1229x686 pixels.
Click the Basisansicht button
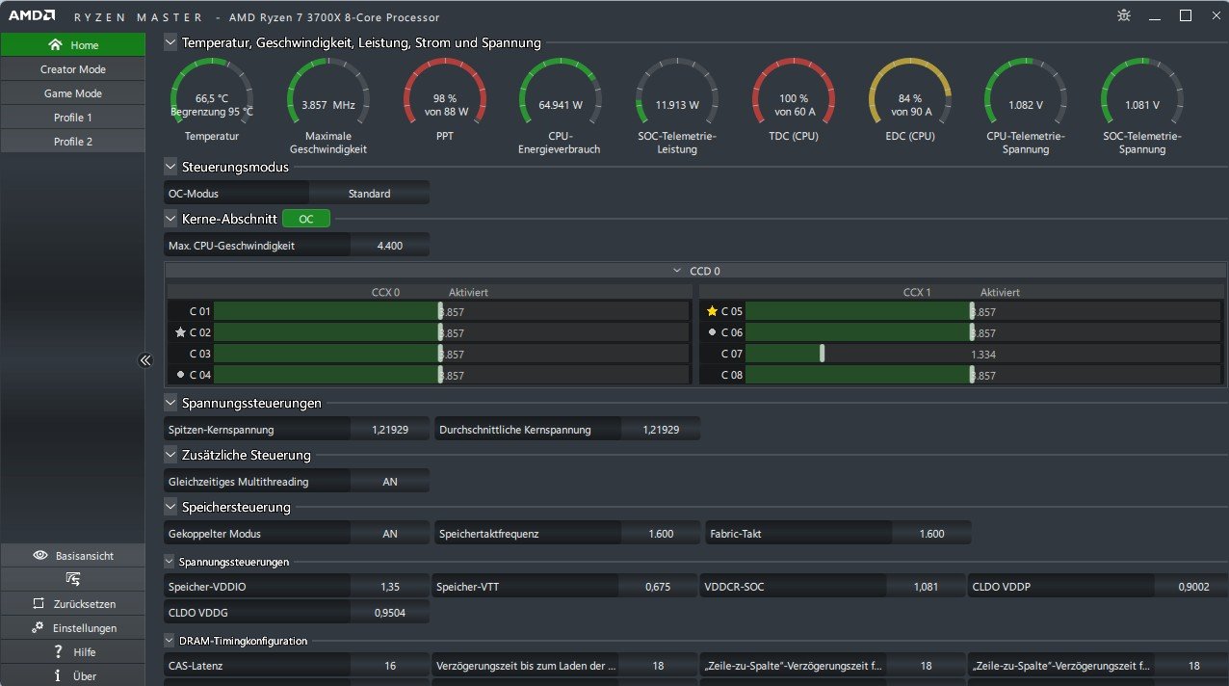pyautogui.click(x=73, y=556)
